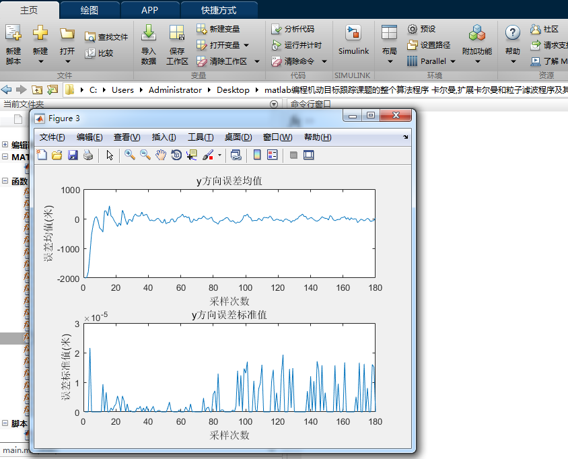Click Run and Time (运行并计时)
The height and width of the screenshot is (459, 568).
pos(296,45)
